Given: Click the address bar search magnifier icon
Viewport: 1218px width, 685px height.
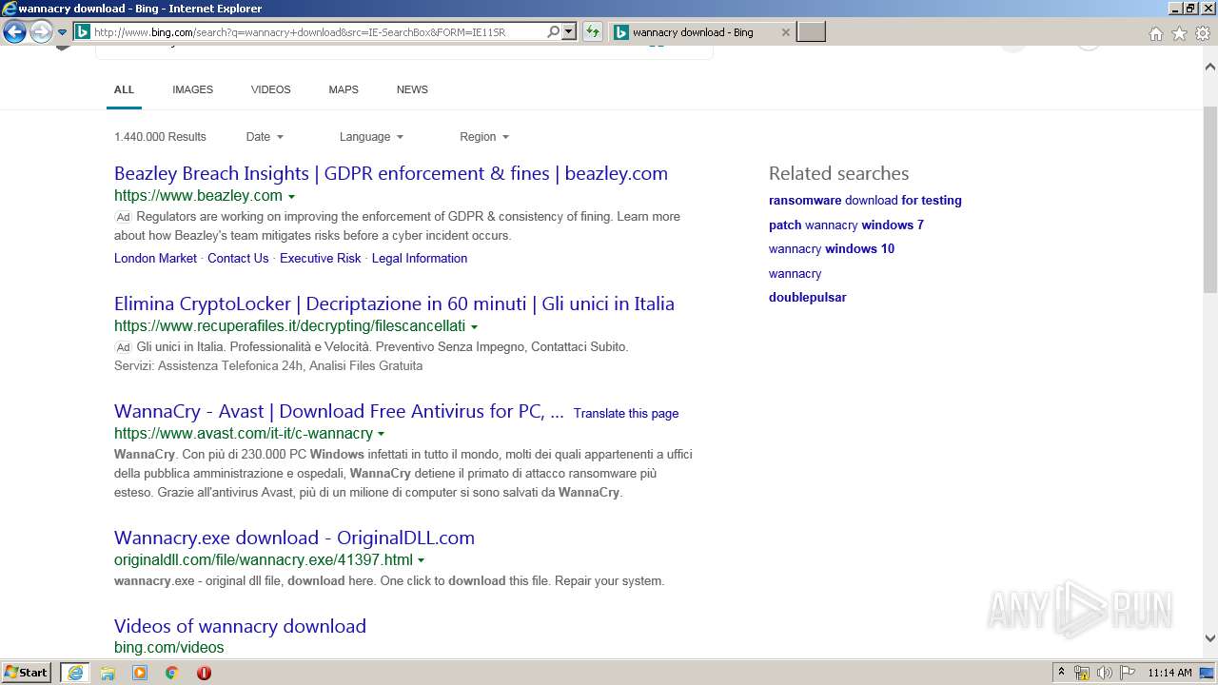Looking at the screenshot, I should coord(554,32).
